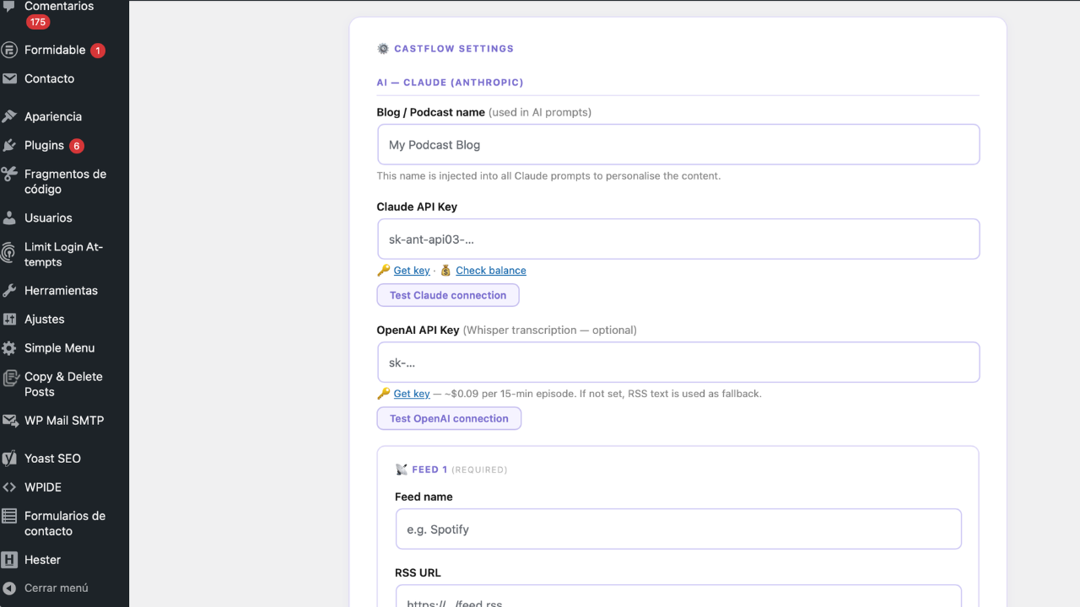Click the Limit Login Attempts icon
The image size is (1080, 607).
coord(9,252)
